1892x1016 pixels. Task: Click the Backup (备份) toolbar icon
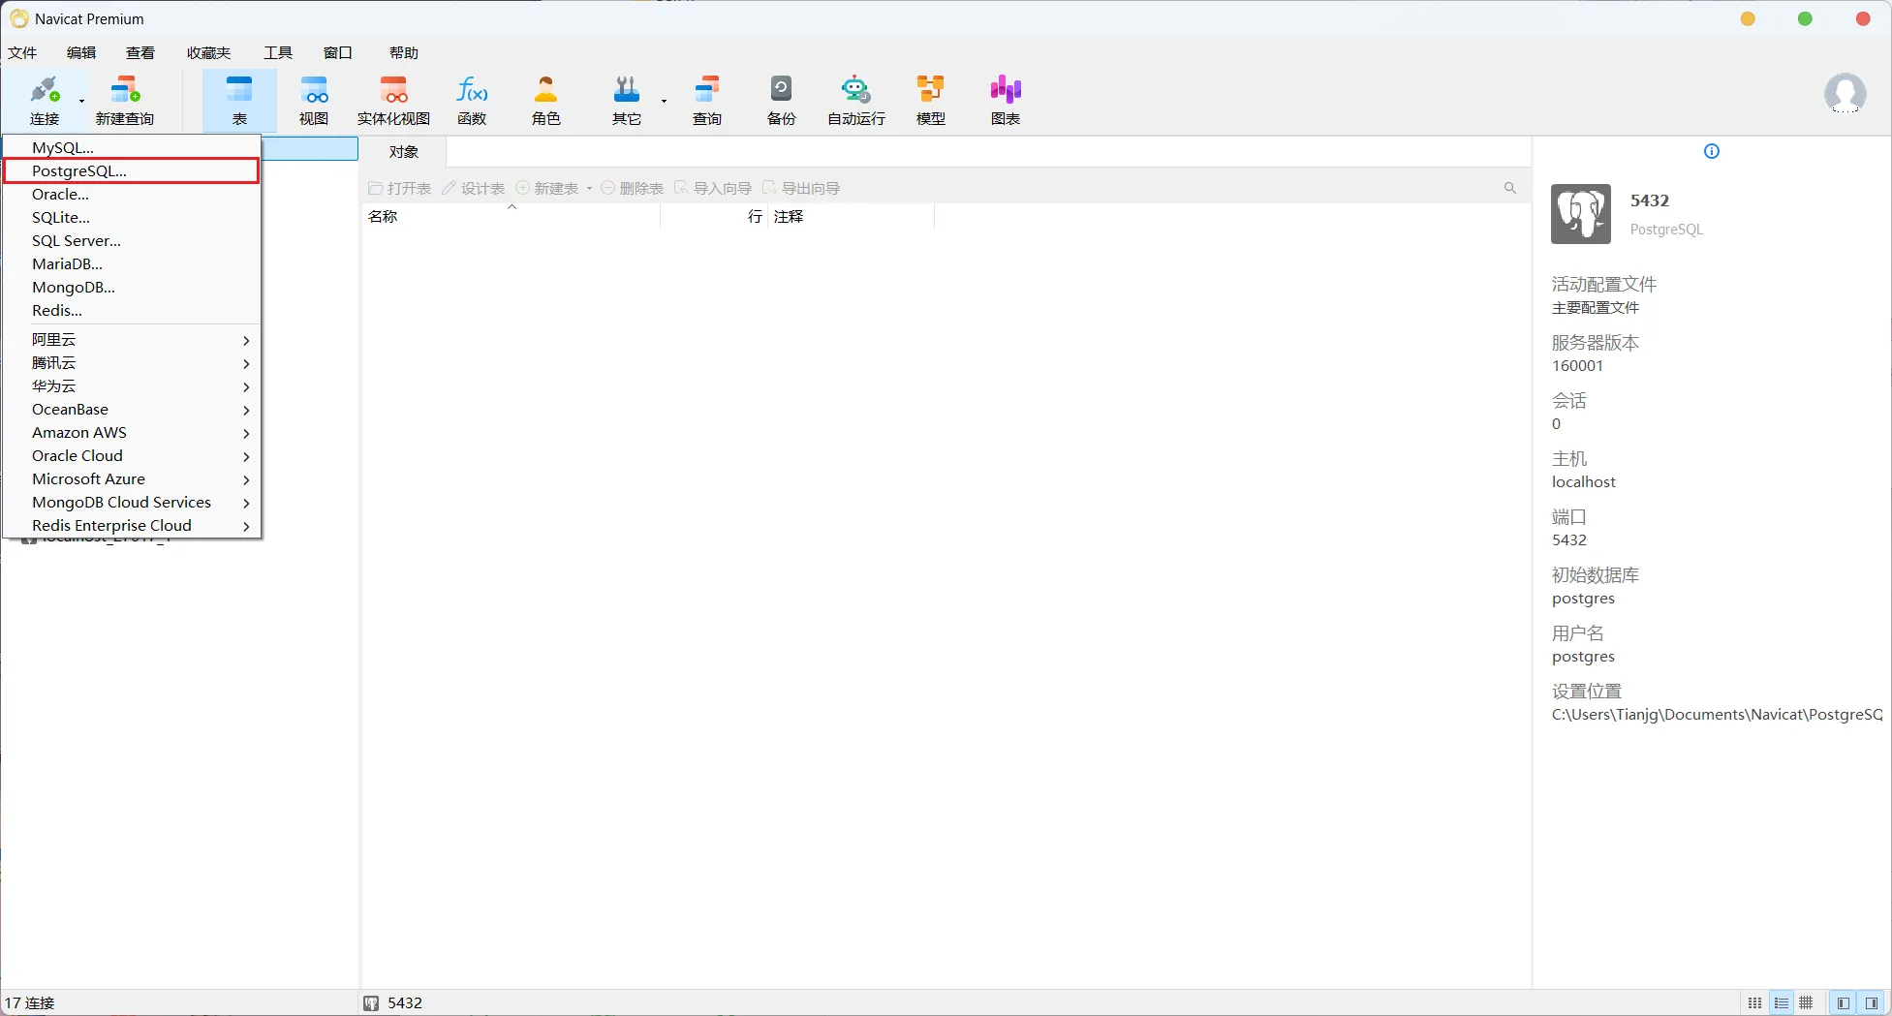pyautogui.click(x=781, y=101)
